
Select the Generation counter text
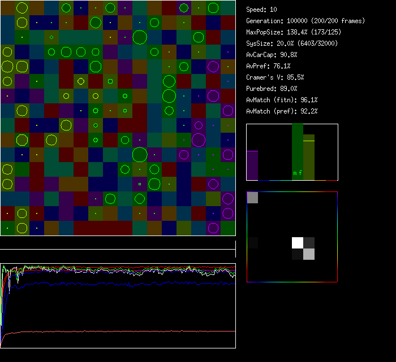(305, 21)
